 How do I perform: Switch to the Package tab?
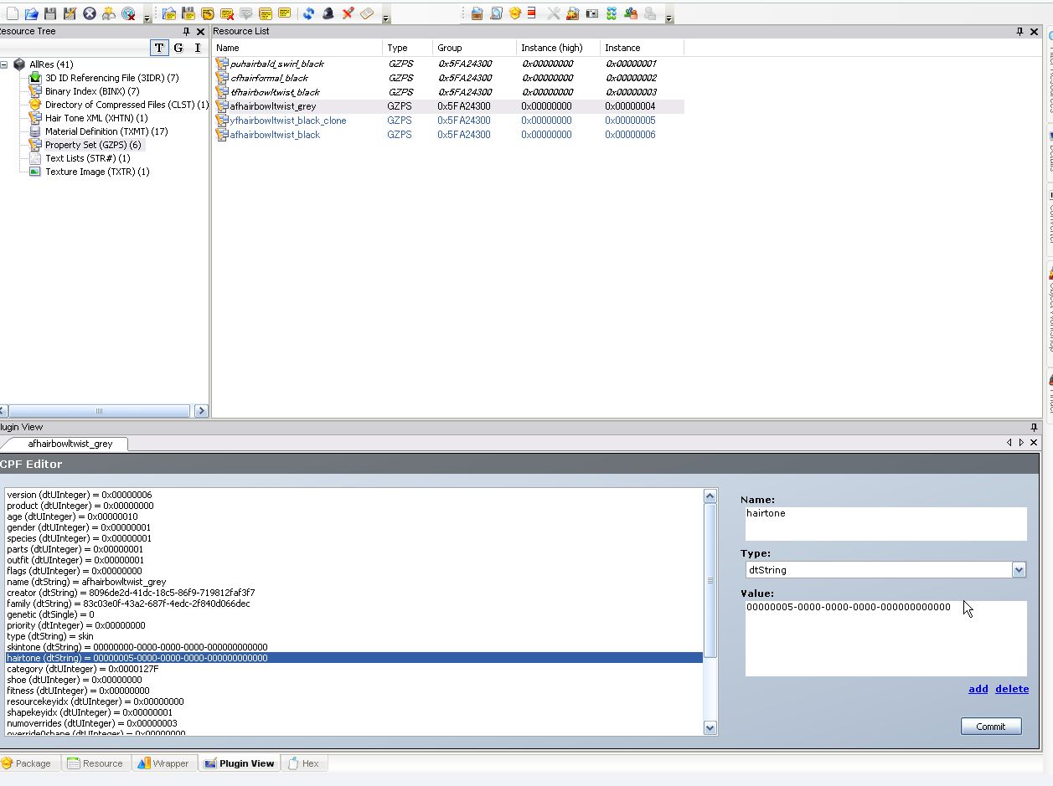click(28, 763)
